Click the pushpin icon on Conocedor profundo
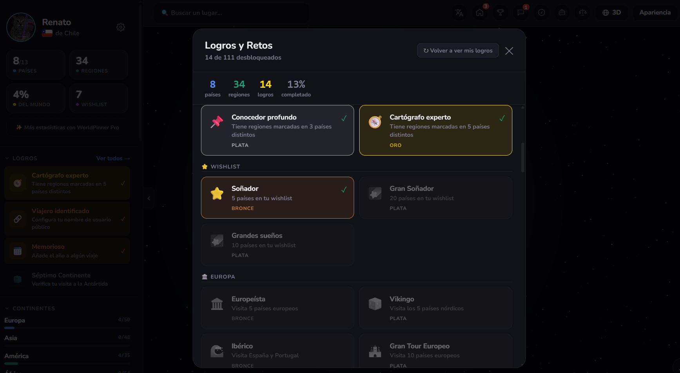Image resolution: width=680 pixels, height=373 pixels. pyautogui.click(x=217, y=122)
